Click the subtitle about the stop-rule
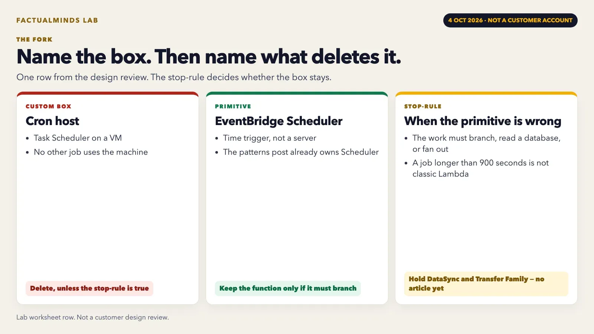594x334 pixels. (174, 77)
